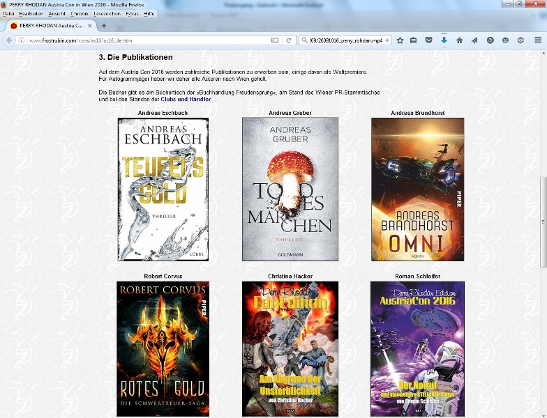Open the Bearbeiten menu
547x418 pixels.
[31, 14]
